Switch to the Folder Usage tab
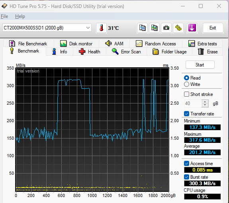Viewport: 229px width, 203px height. (x=169, y=52)
